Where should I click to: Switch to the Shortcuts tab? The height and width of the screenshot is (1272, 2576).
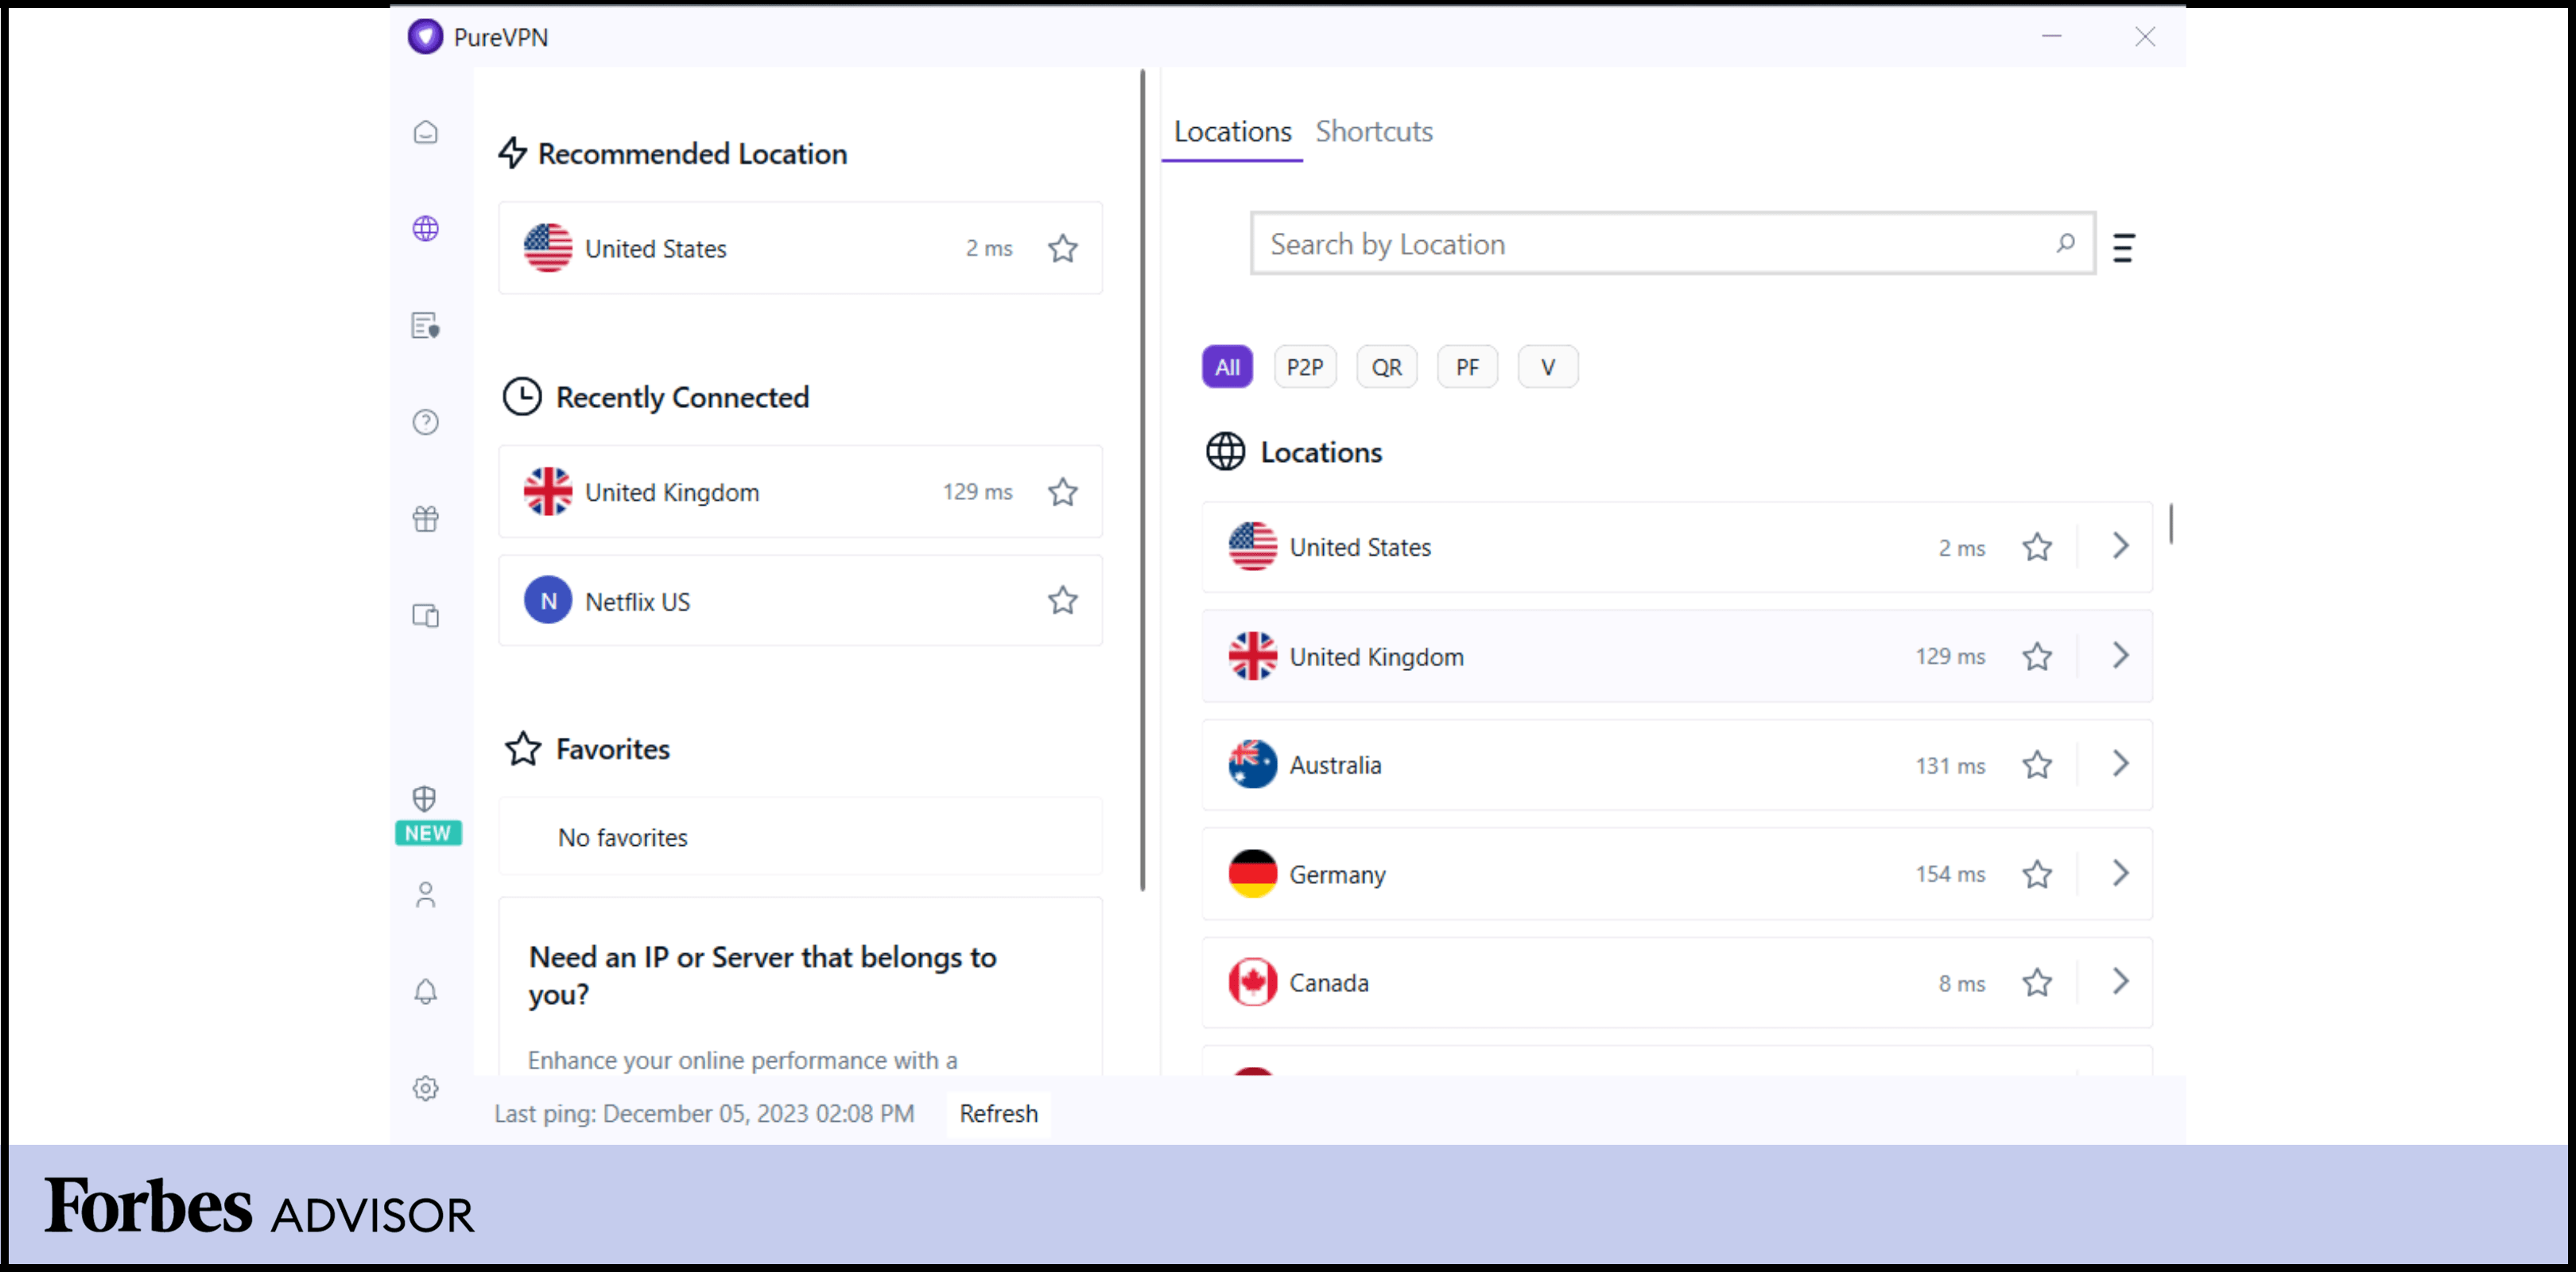(1374, 131)
